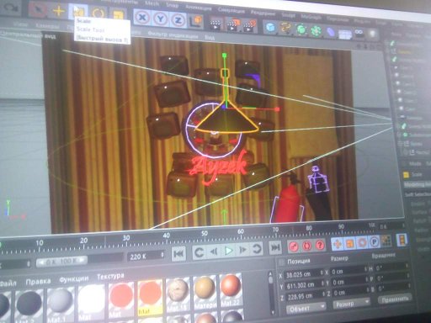Click the spline pen tool icon
This screenshot has width=431, height=323.
click(285, 29)
